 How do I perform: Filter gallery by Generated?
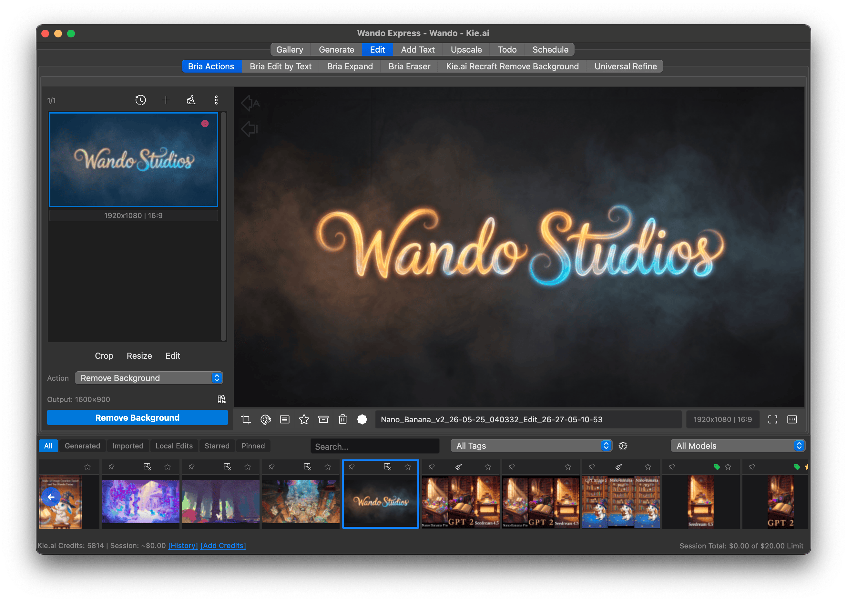[82, 446]
